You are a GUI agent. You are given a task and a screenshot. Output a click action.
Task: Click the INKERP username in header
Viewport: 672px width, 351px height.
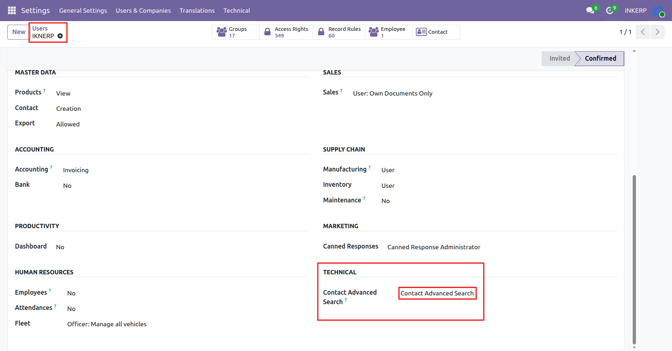(x=636, y=11)
